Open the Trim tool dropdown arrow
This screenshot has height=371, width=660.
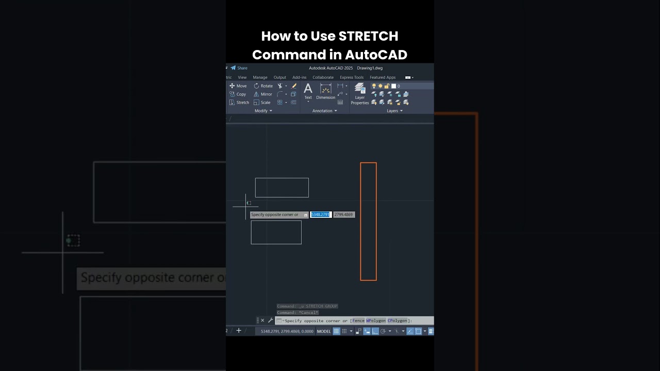[x=286, y=86]
